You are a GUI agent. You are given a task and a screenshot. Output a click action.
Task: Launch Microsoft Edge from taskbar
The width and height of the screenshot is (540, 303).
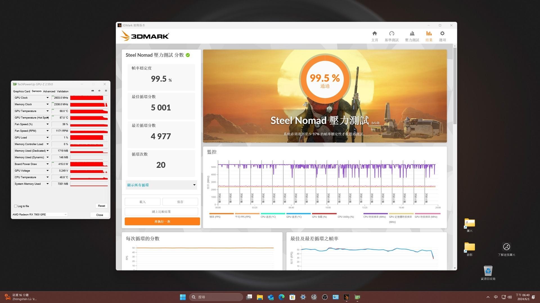pyautogui.click(x=281, y=297)
